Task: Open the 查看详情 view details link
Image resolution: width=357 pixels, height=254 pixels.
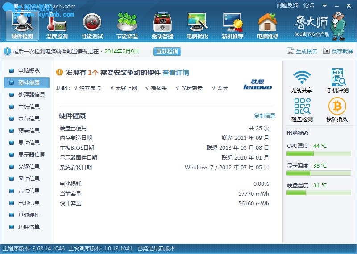Action: tap(175, 72)
